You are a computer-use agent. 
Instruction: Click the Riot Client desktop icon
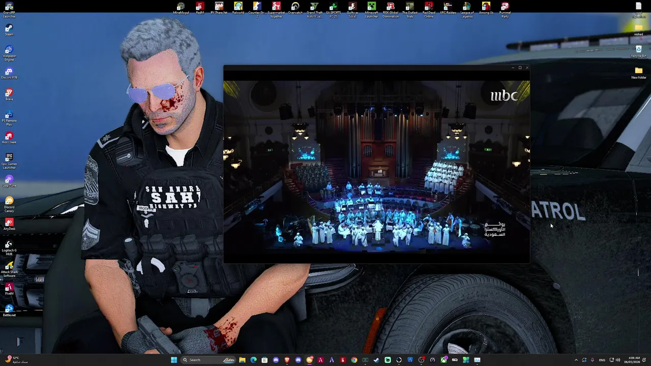[9, 138]
